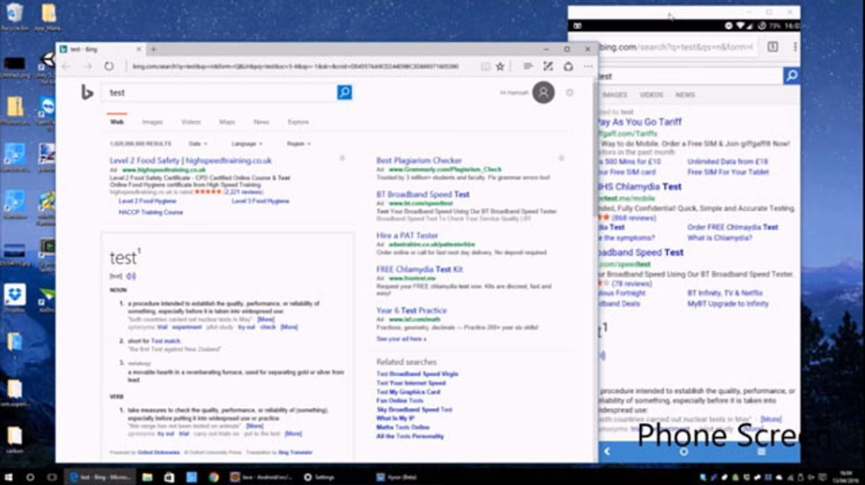
Task: Open Chrome from the Windows taskbar
Action: pyautogui.click(x=214, y=477)
